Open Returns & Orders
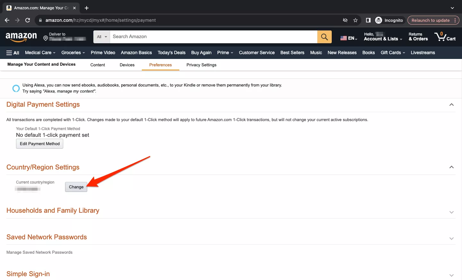 point(418,37)
